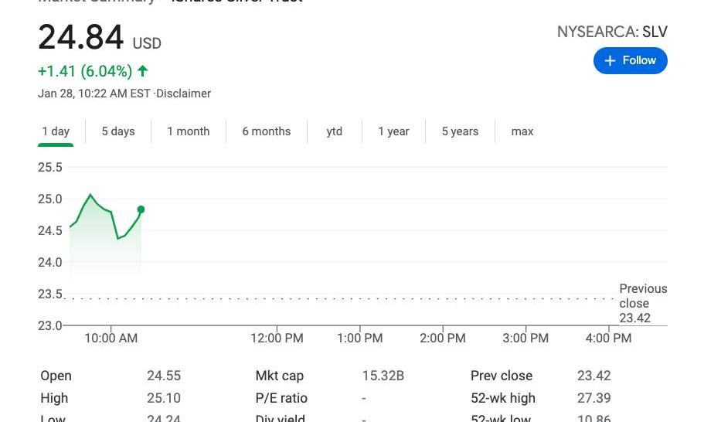Click the green current price dot on chart
Viewport: 704px width, 422px height.
tap(141, 209)
